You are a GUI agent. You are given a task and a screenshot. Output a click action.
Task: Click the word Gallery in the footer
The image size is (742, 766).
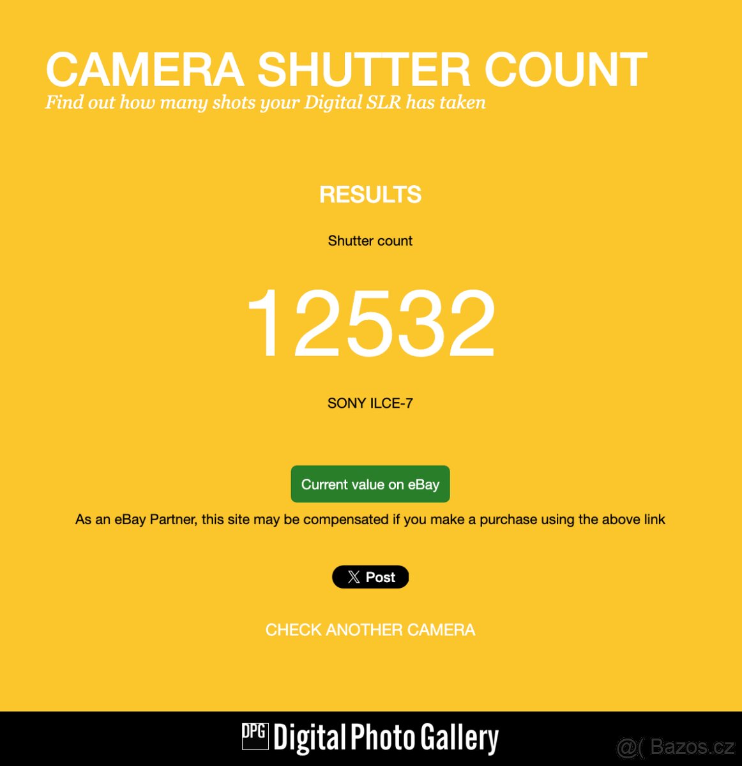(460, 739)
